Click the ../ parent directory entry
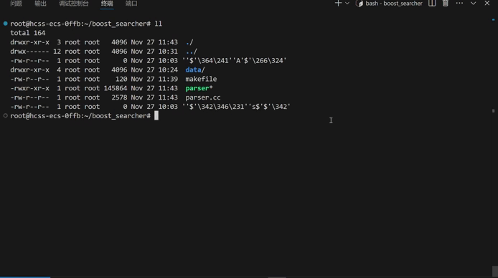This screenshot has height=278, width=498. (x=191, y=52)
